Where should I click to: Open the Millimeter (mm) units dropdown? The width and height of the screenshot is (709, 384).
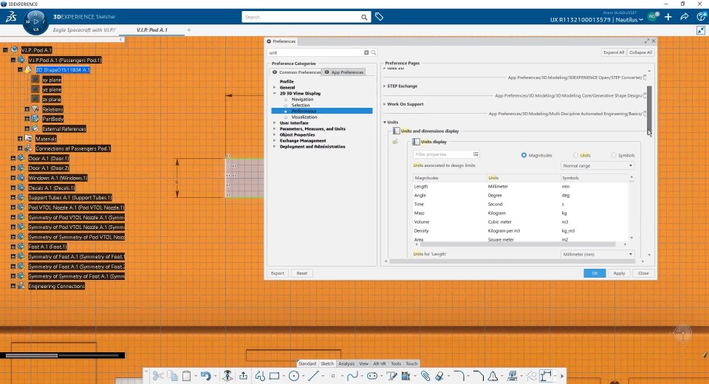tap(597, 254)
